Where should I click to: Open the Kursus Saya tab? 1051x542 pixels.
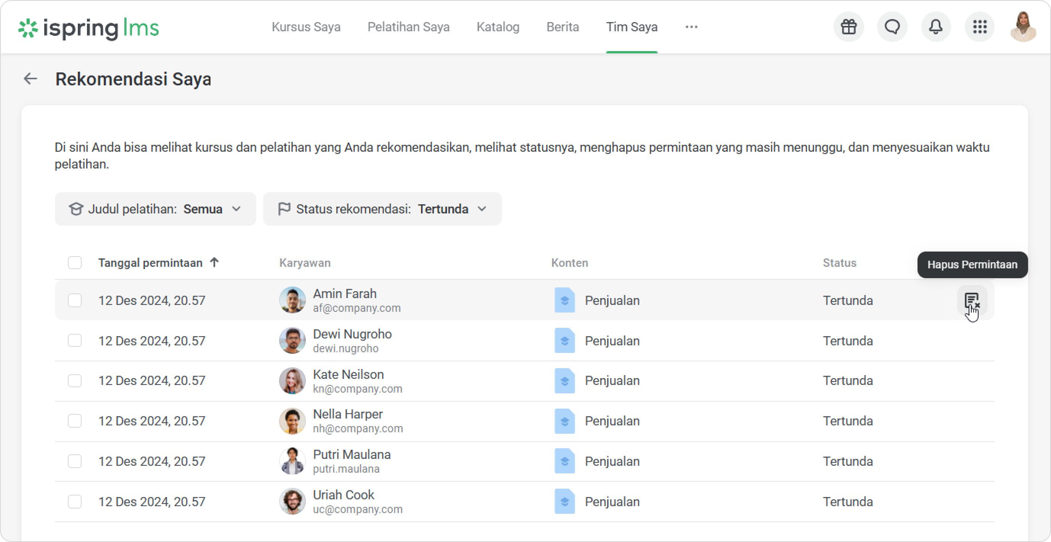306,27
